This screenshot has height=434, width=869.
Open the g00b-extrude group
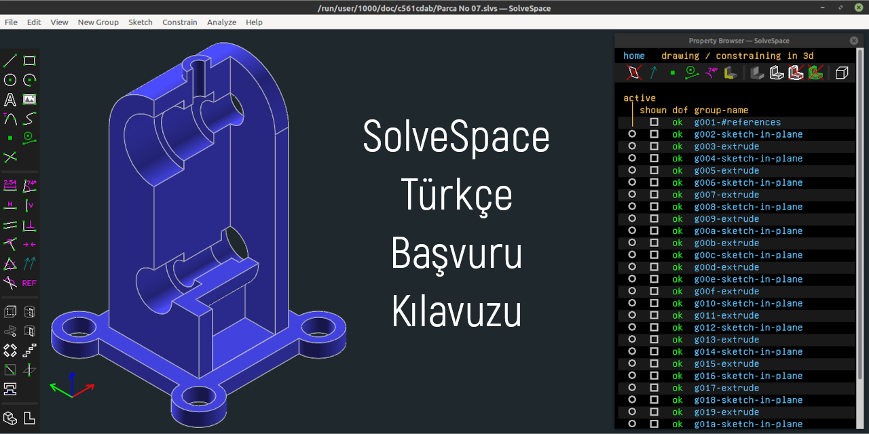[726, 243]
